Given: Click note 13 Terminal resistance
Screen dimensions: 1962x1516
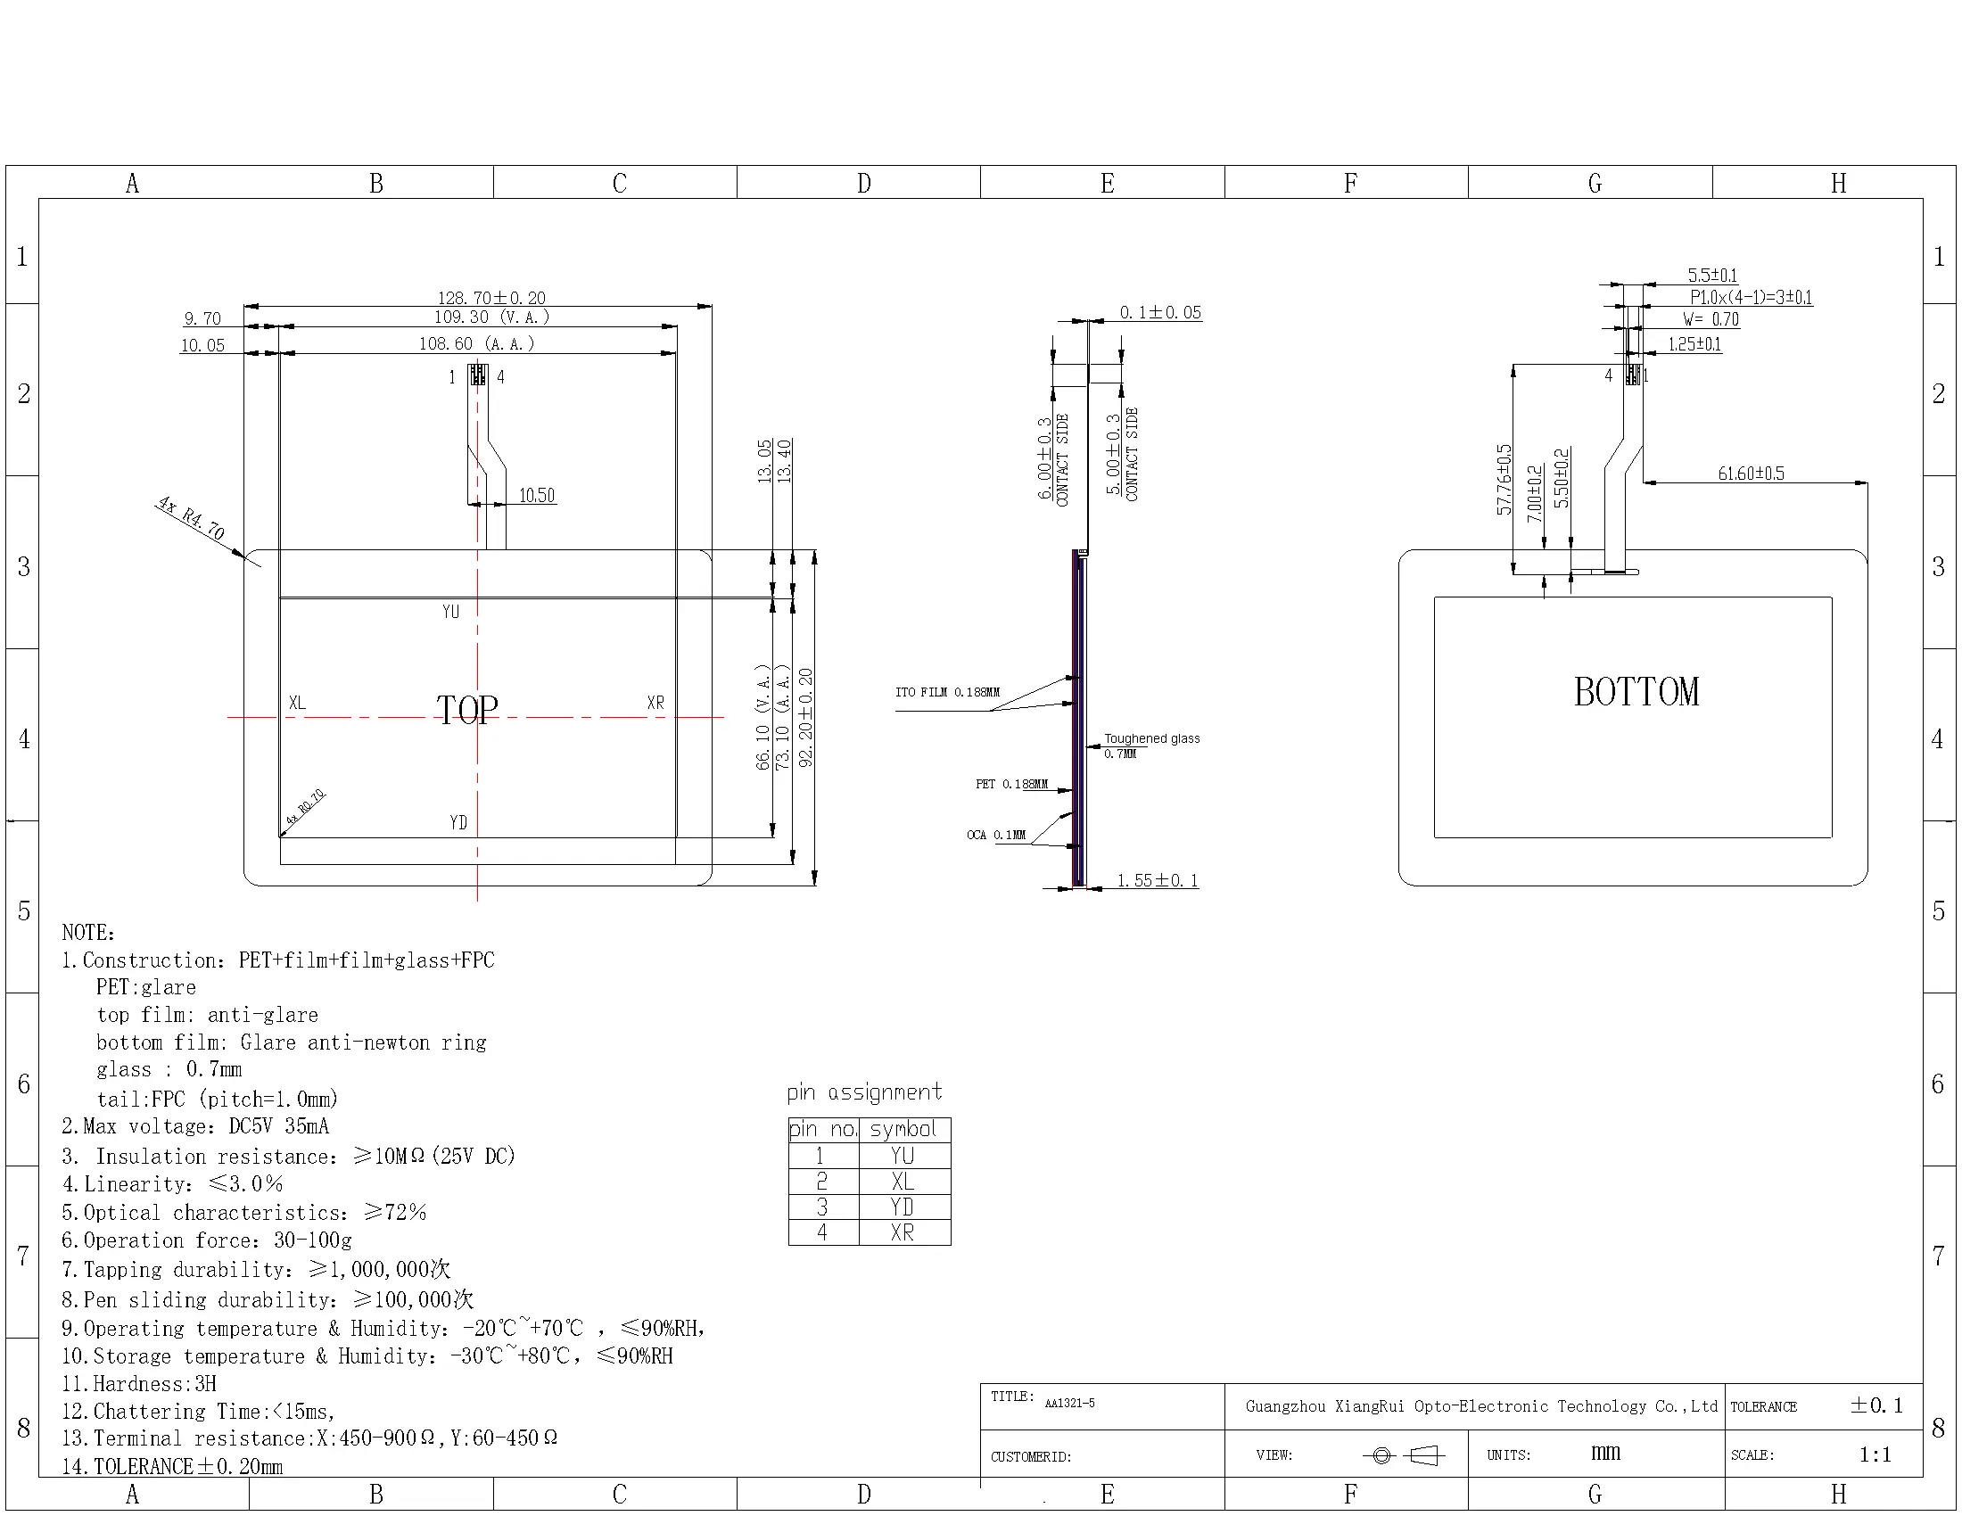Looking at the screenshot, I should click(310, 1438).
